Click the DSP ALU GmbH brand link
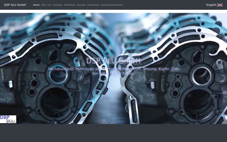 [15, 5]
